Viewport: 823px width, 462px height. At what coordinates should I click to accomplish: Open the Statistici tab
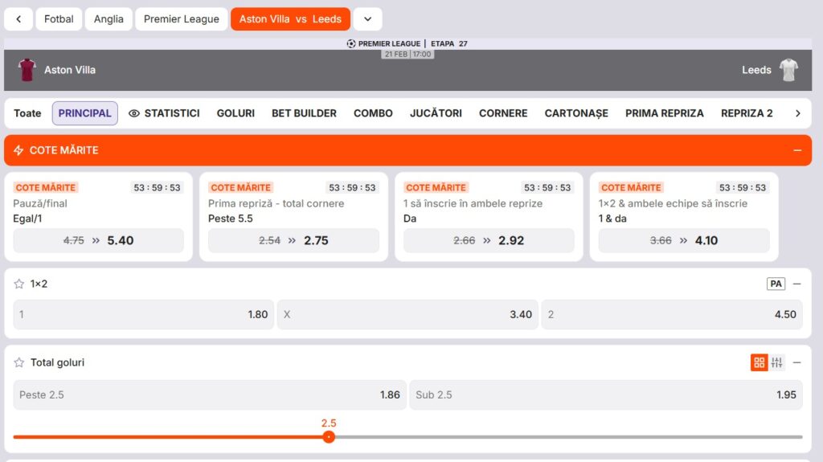point(164,113)
